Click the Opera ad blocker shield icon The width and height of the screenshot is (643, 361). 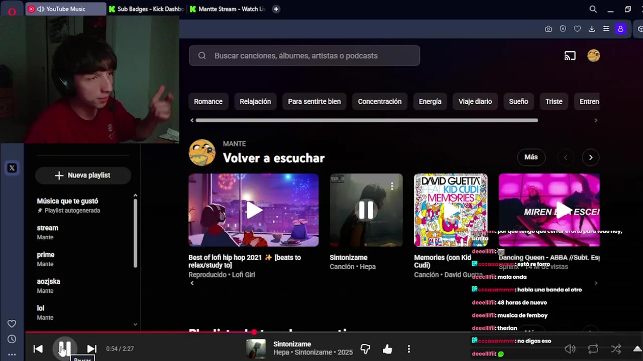tap(563, 29)
